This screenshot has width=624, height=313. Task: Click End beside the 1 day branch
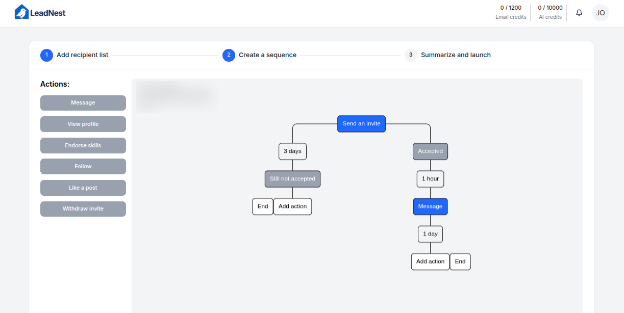pos(460,262)
